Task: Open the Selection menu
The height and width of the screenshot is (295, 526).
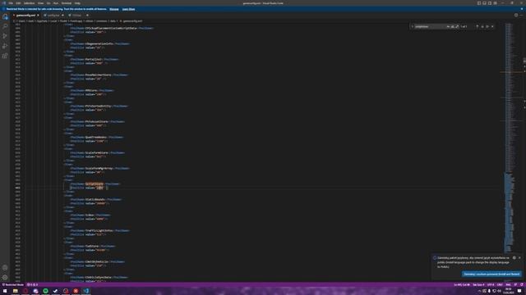Action: 30,3
